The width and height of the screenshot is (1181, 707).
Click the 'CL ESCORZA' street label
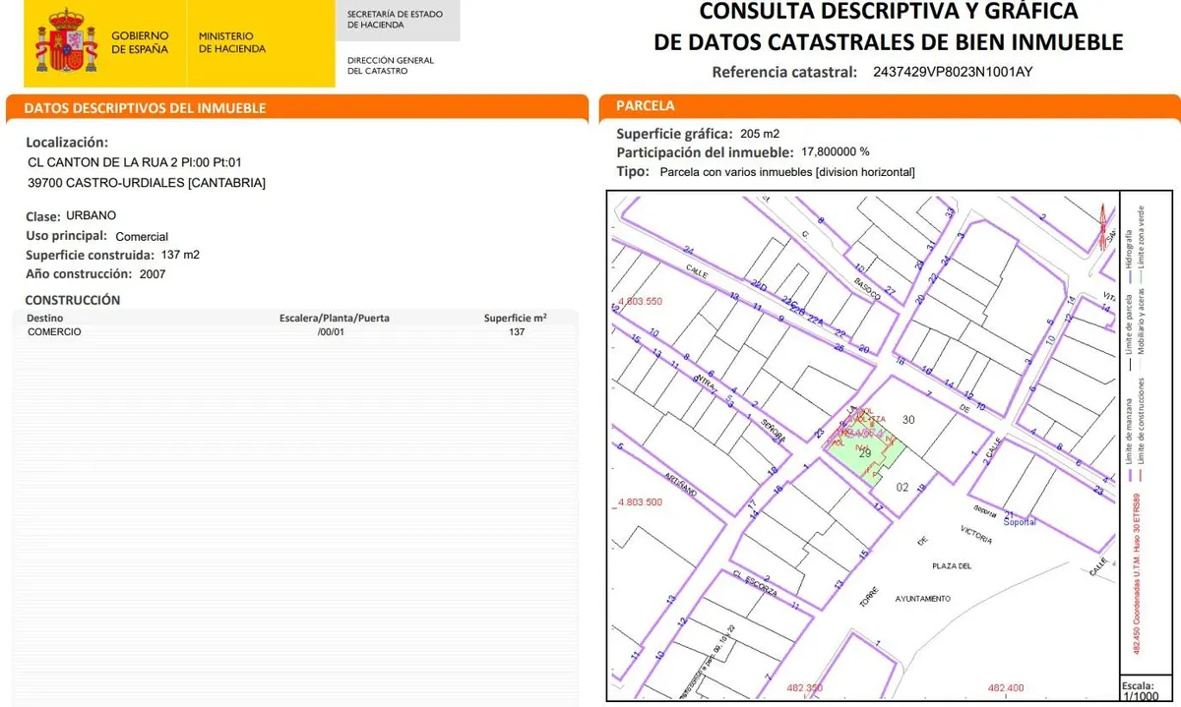755,585
